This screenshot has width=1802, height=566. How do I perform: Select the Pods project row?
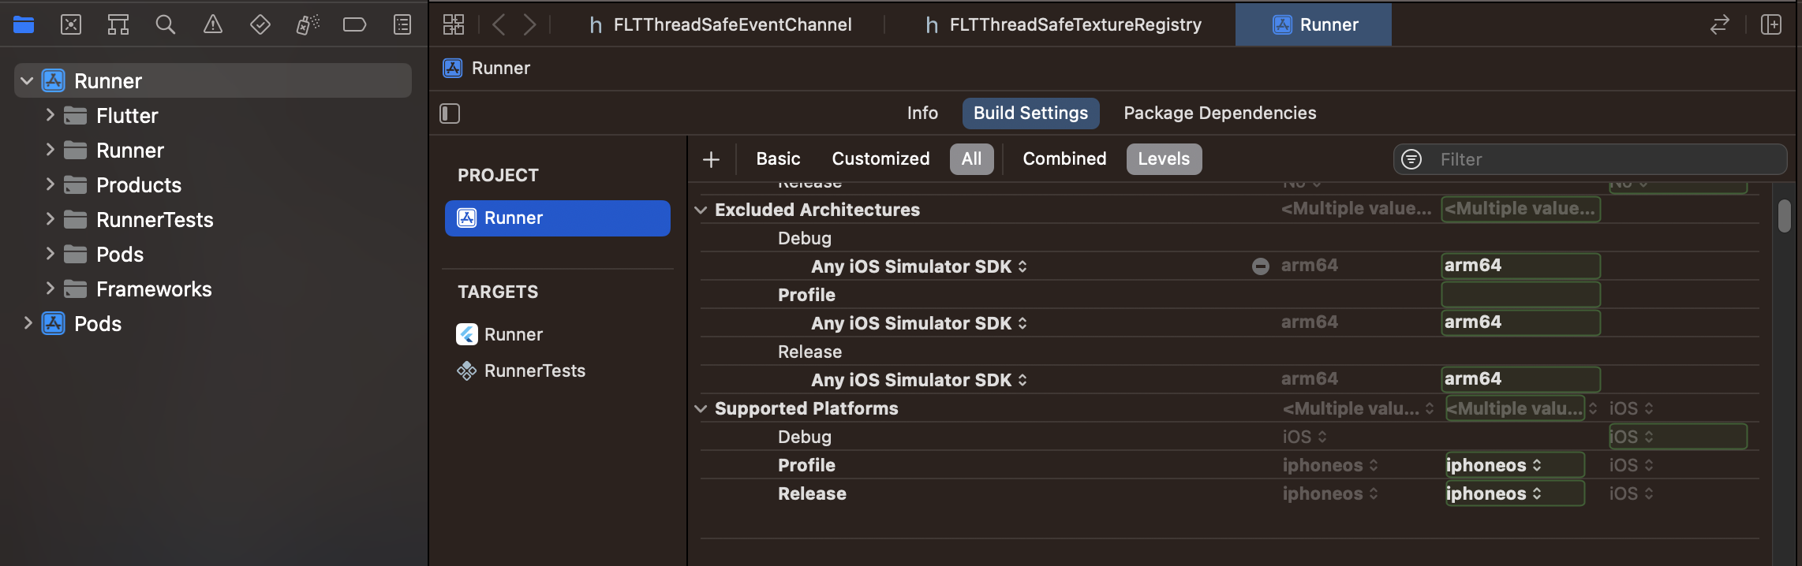213,324
